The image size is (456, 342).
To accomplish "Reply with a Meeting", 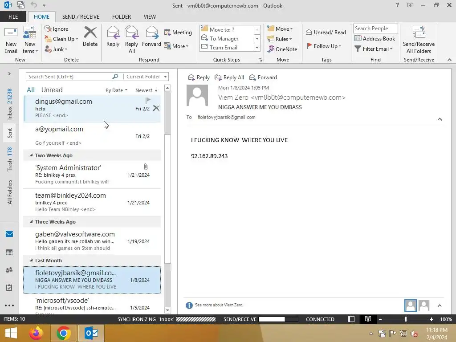I will click(x=178, y=32).
